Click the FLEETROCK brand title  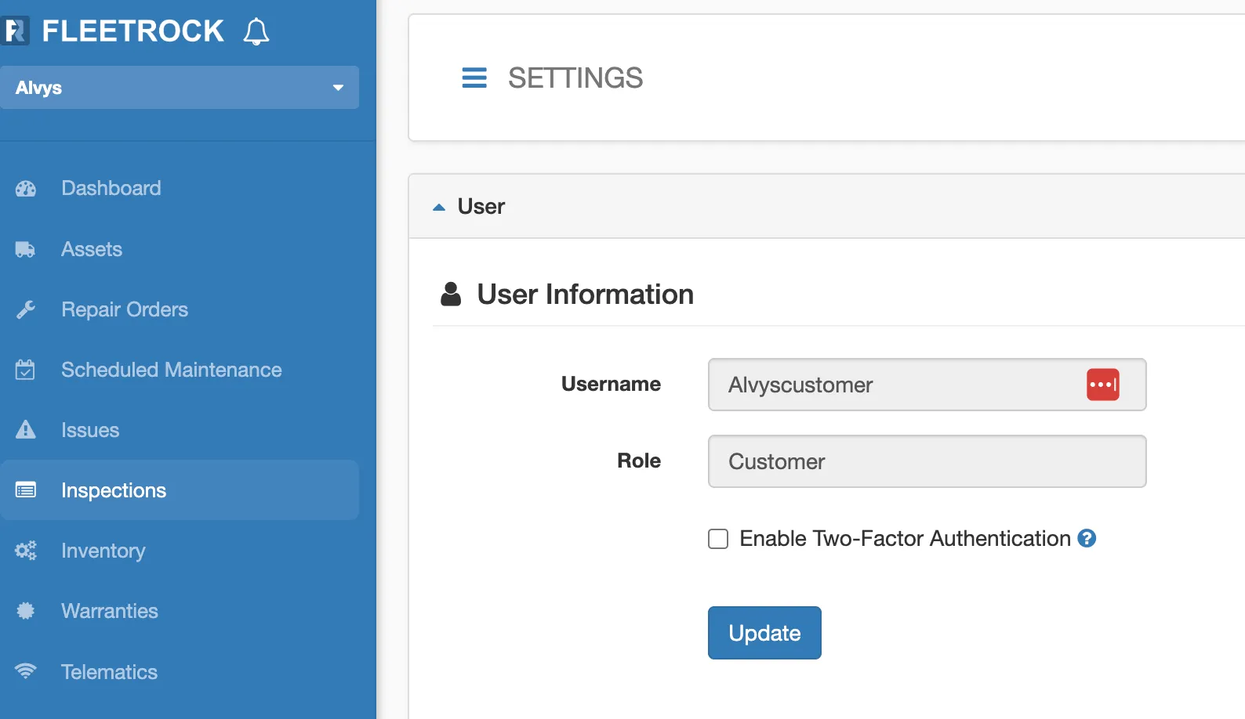tap(132, 31)
